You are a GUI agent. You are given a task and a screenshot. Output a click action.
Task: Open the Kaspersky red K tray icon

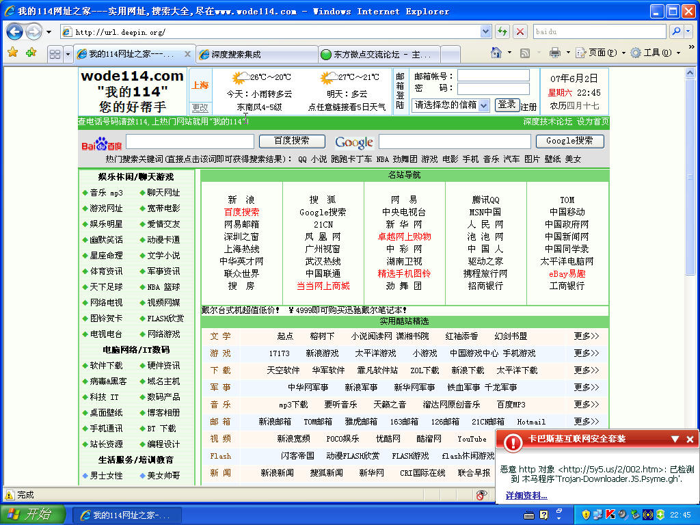pos(610,515)
